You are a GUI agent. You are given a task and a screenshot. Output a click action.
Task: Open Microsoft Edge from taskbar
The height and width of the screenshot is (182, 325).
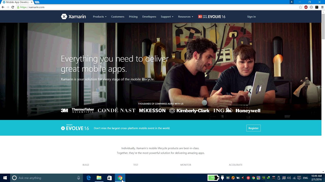[89, 178]
